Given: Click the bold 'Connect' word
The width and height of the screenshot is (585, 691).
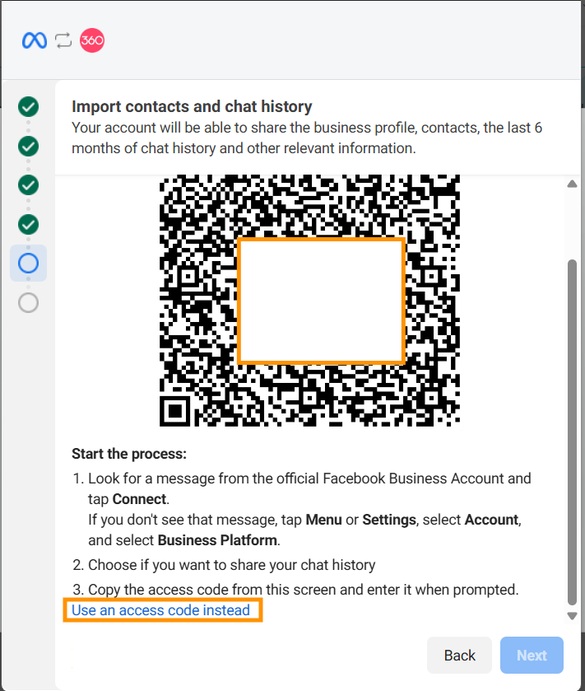Looking at the screenshot, I should (x=140, y=499).
